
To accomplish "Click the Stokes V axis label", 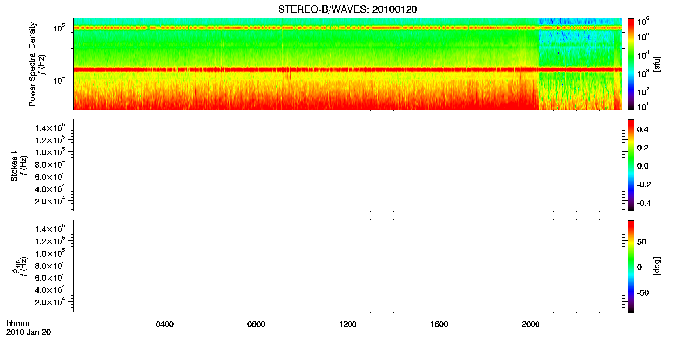I will point(14,165).
